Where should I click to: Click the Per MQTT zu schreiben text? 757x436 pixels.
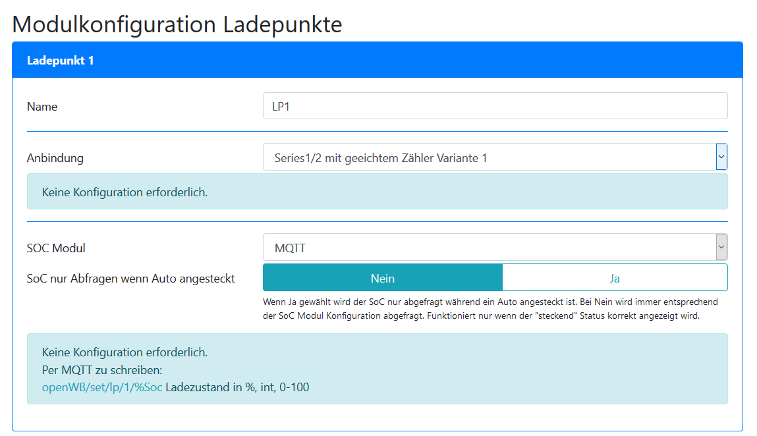[x=107, y=370]
